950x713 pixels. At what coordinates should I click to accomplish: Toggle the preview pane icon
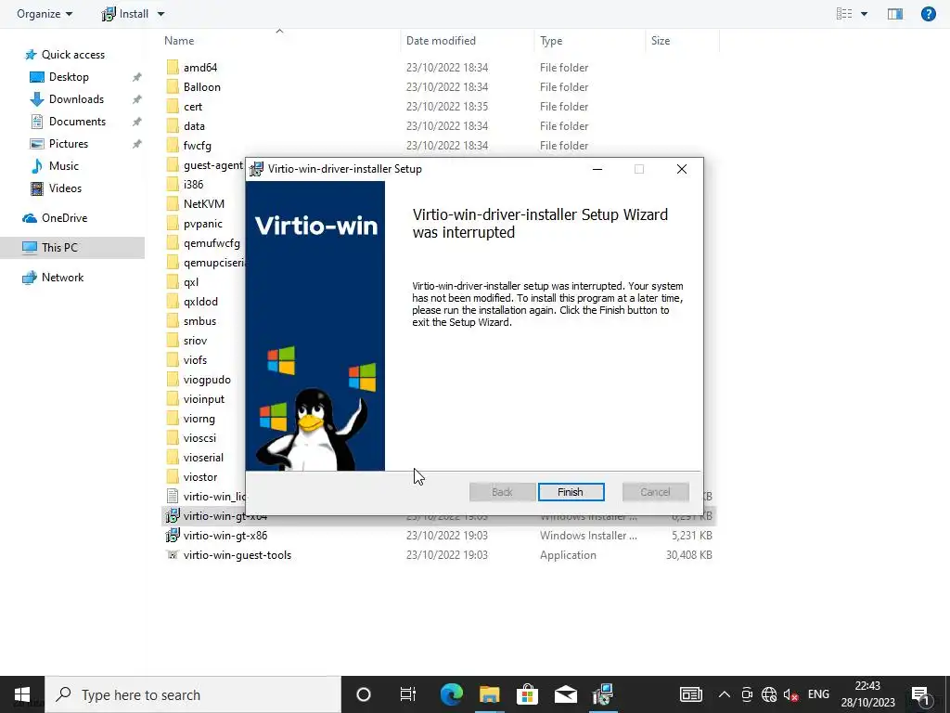coord(895,13)
